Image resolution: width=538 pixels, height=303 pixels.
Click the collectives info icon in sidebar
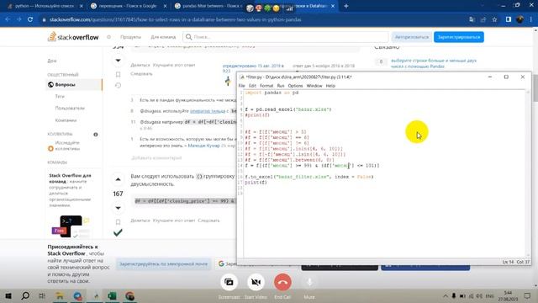coord(96,135)
